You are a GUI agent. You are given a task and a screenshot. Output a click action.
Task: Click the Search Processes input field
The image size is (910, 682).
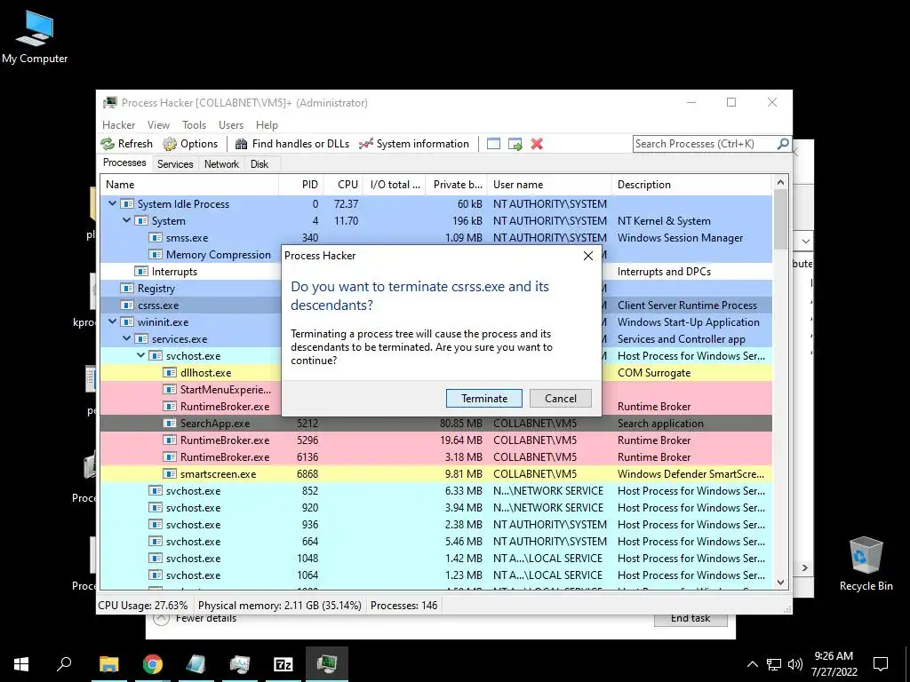coord(705,144)
